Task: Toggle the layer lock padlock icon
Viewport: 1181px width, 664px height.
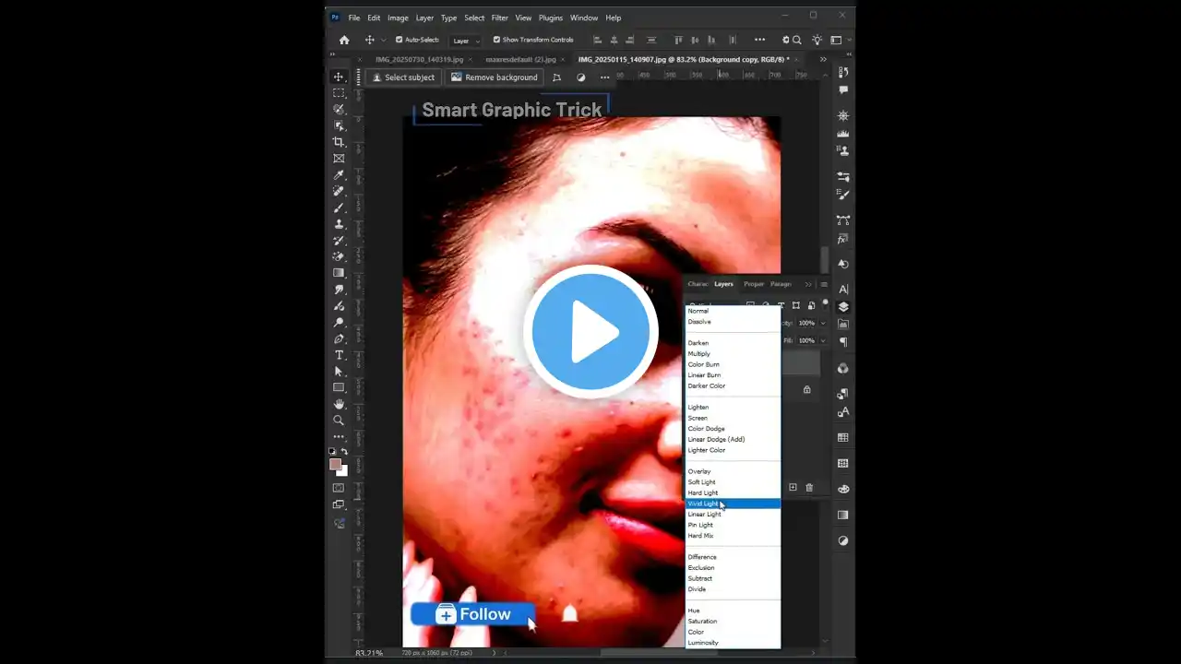Action: pyautogui.click(x=806, y=389)
